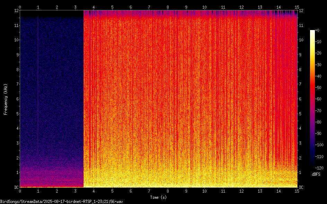Click the '15' tick label on the bottom time axis

[x=297, y=191]
